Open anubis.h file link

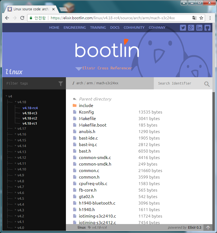pyautogui.click(x=87, y=132)
